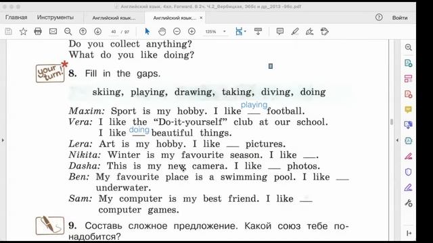Click the doing annotation text

coord(139,130)
